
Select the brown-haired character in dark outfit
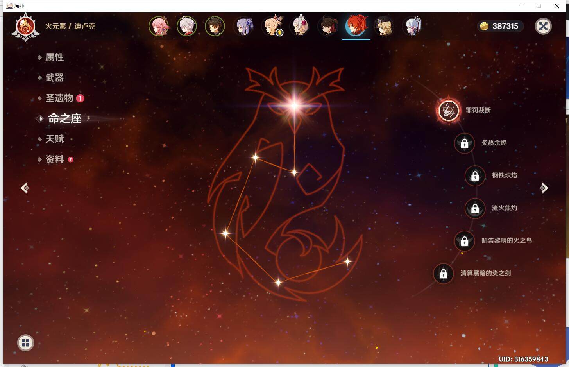click(x=327, y=26)
